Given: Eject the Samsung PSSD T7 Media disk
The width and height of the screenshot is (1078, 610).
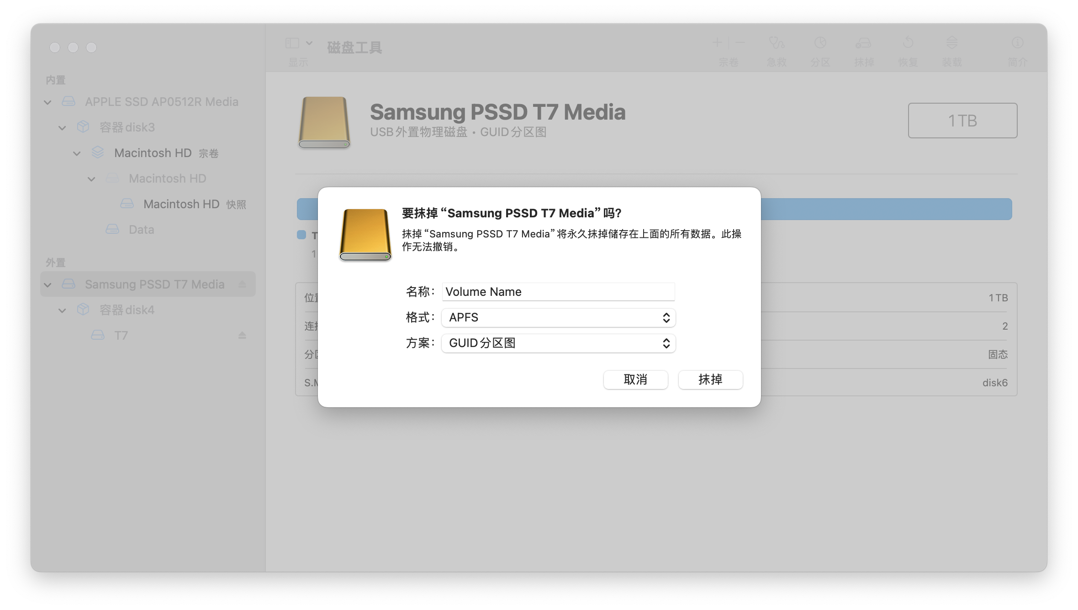Looking at the screenshot, I should (x=242, y=284).
